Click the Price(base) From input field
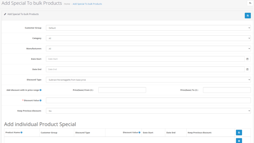This screenshot has height=143, width=254. tap(122, 90)
